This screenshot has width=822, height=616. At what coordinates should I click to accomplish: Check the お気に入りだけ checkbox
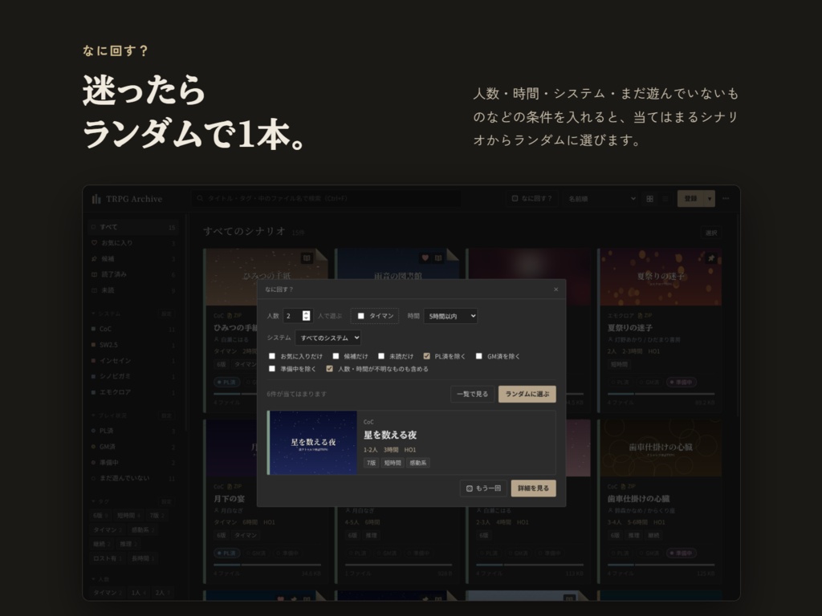[x=271, y=356]
